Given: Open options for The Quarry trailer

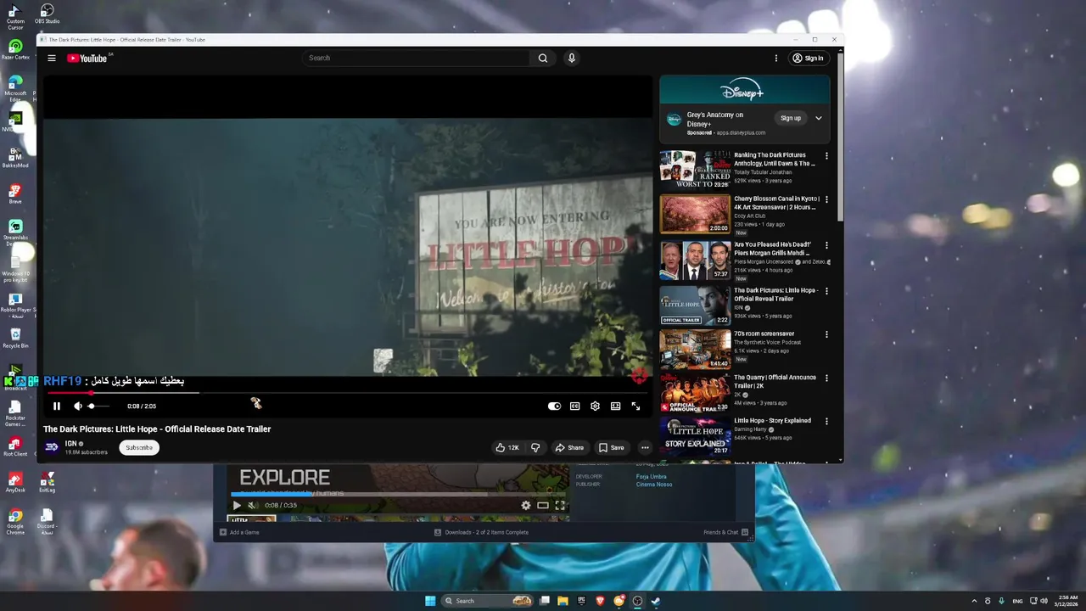Looking at the screenshot, I should point(826,378).
